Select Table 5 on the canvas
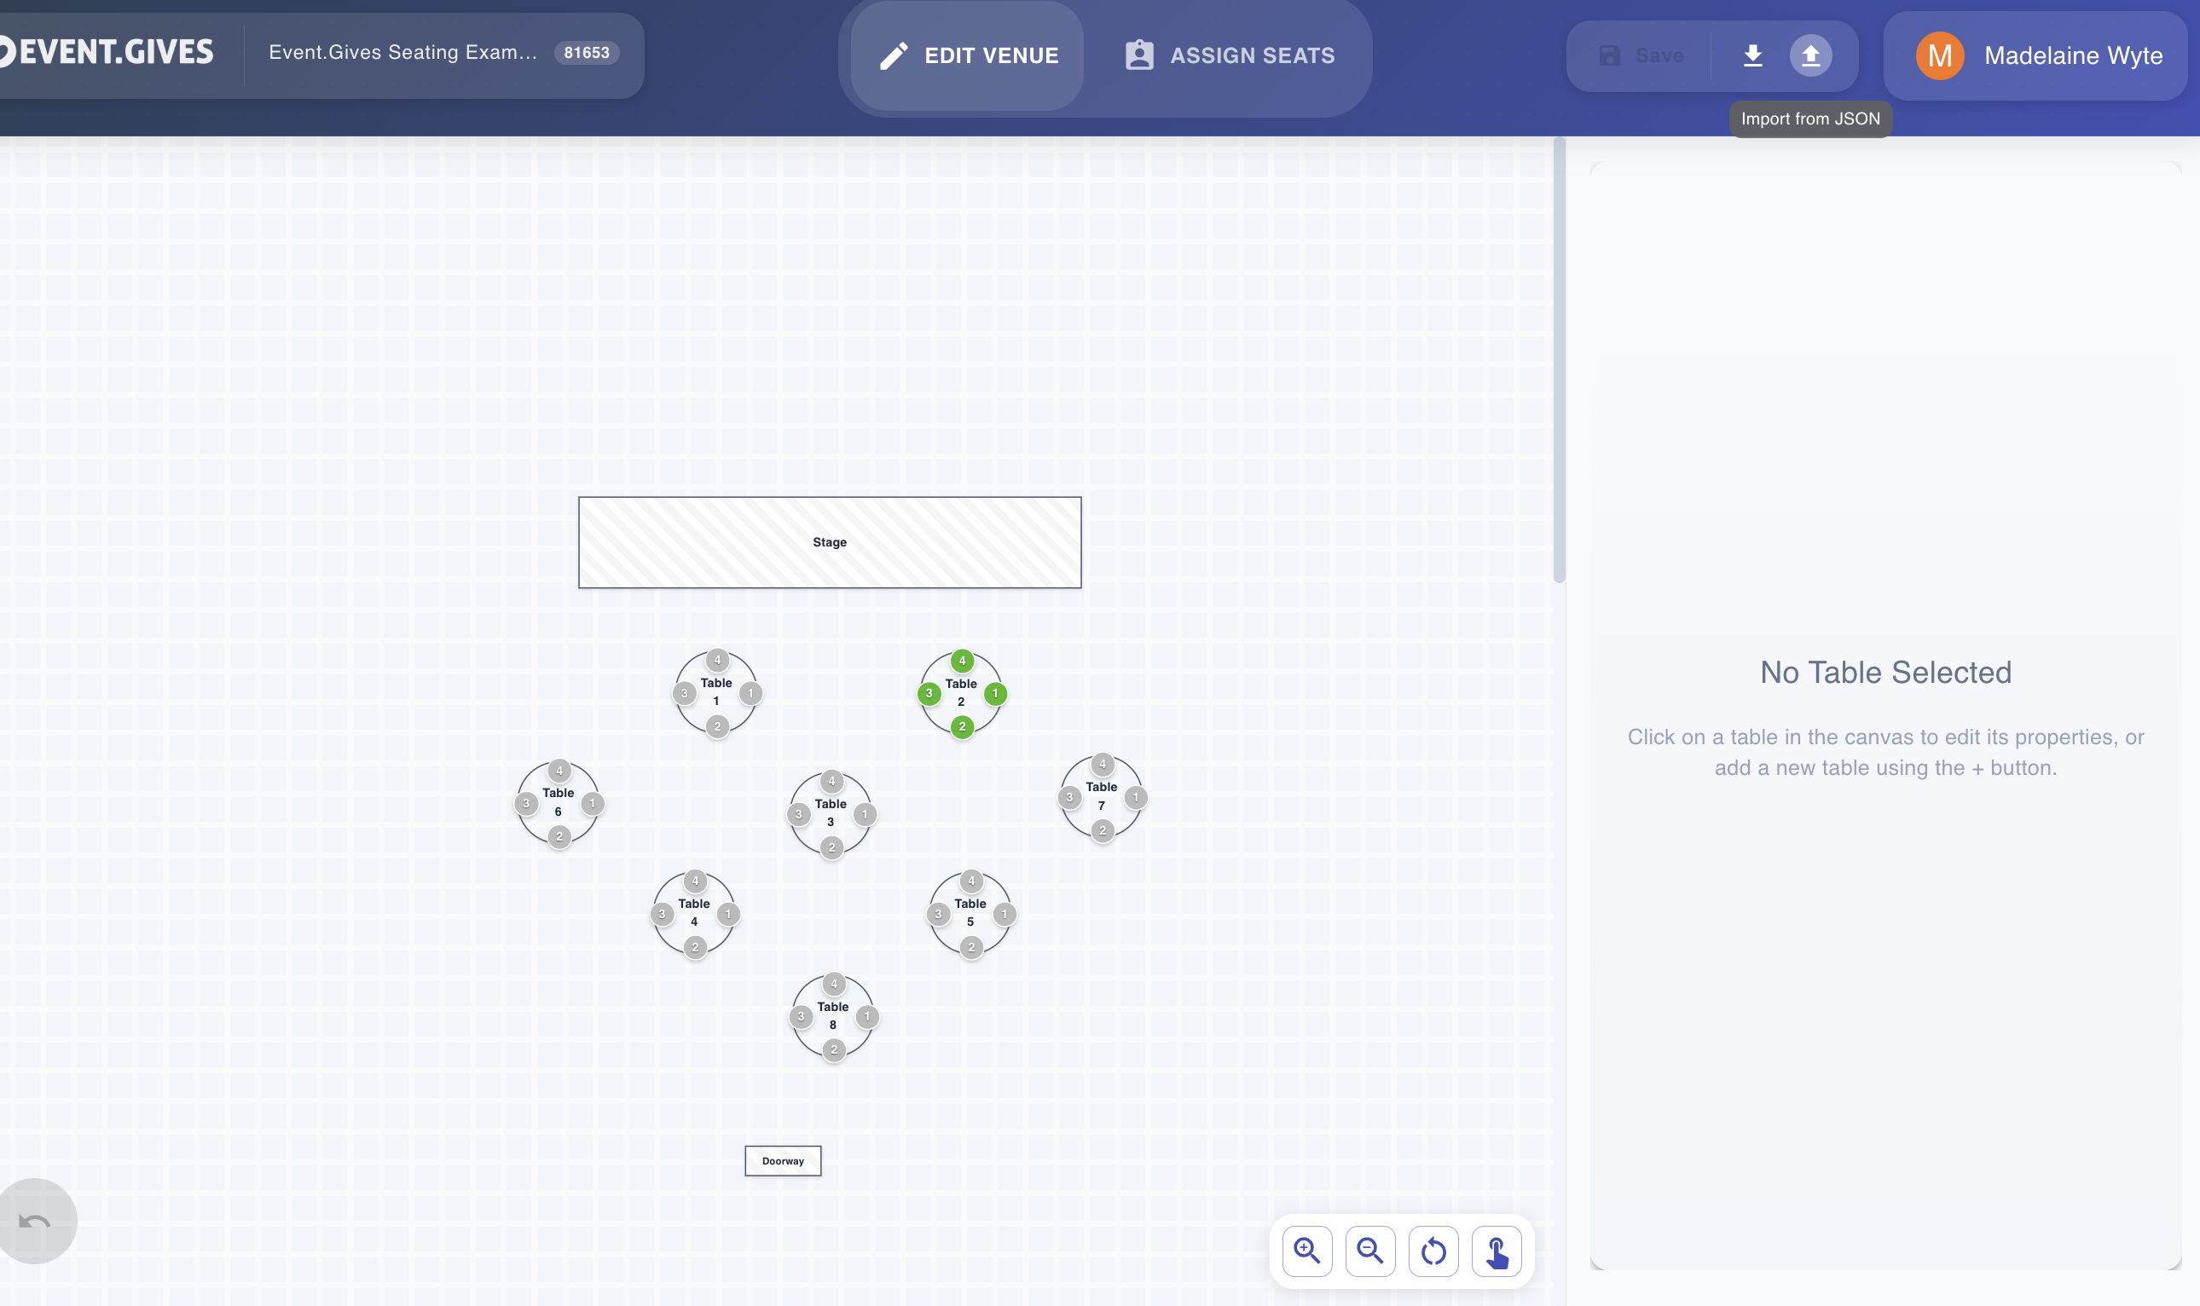The height and width of the screenshot is (1306, 2200). pos(970,913)
